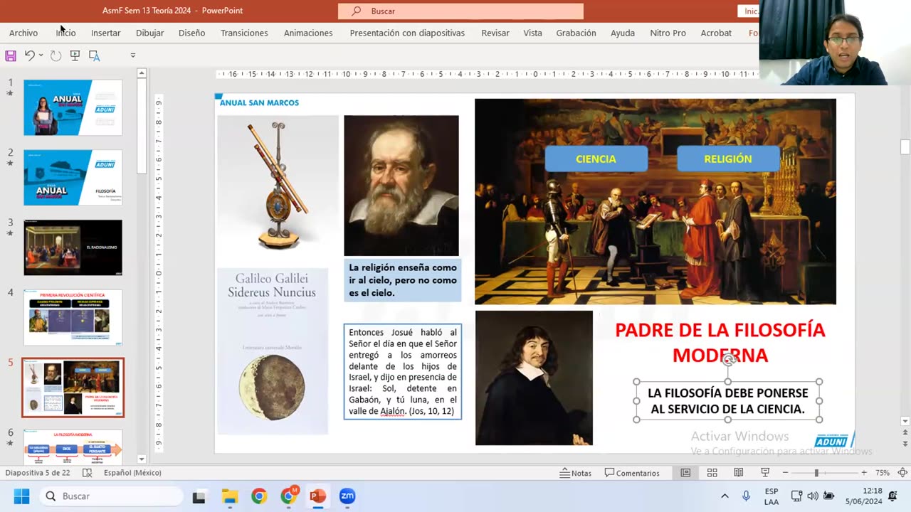Click the zoom out minus button
The image size is (911, 512).
click(785, 473)
